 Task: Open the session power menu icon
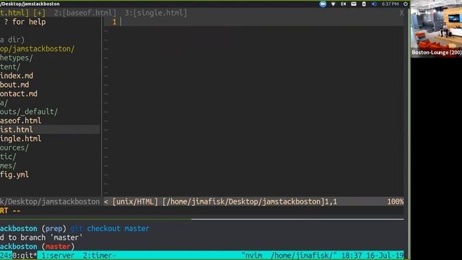pyautogui.click(x=406, y=4)
